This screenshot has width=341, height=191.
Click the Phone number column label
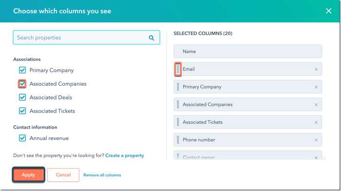tap(199, 140)
